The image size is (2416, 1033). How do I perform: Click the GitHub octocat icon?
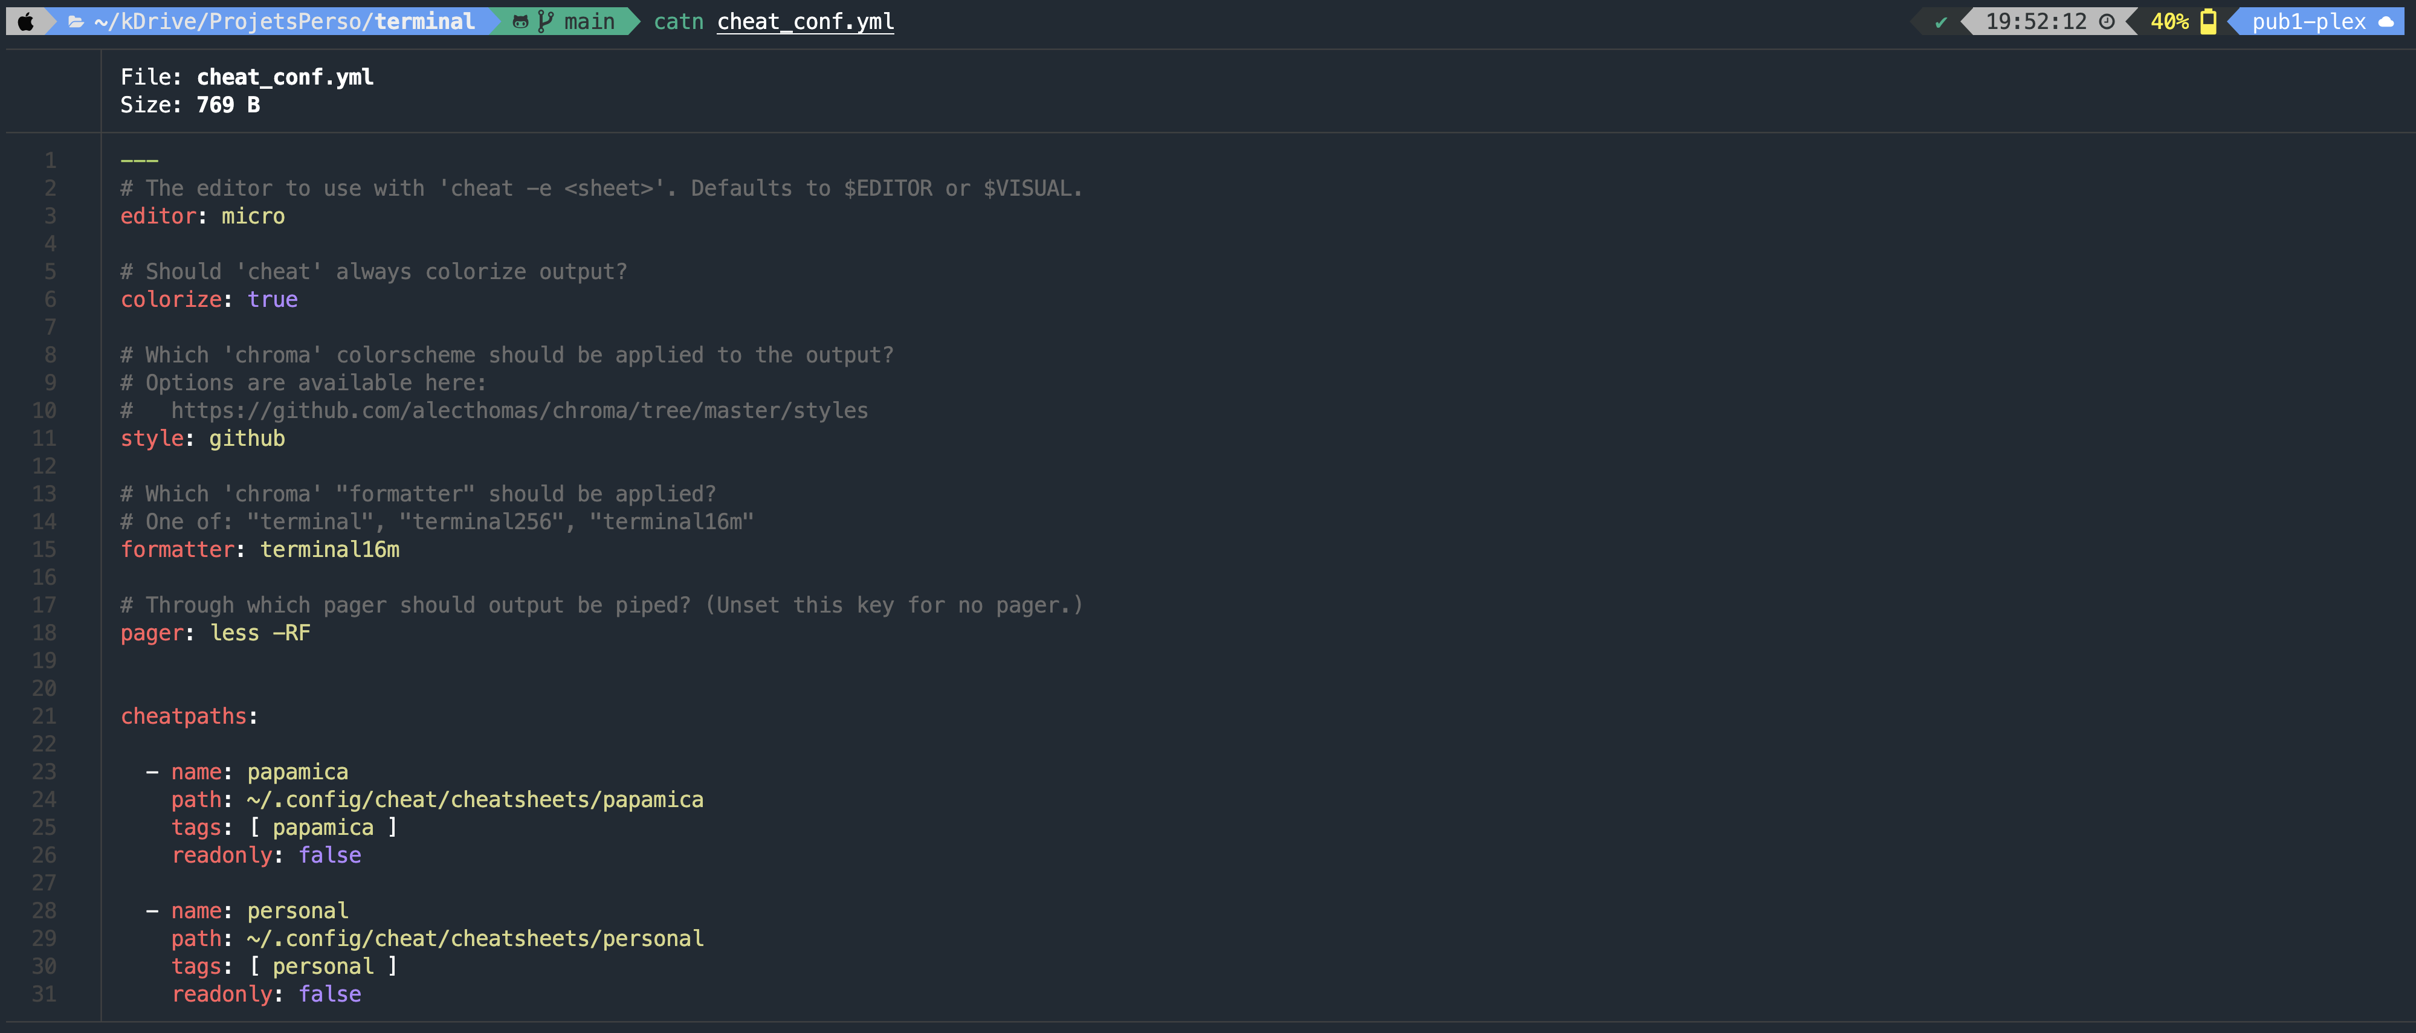pyautogui.click(x=520, y=22)
